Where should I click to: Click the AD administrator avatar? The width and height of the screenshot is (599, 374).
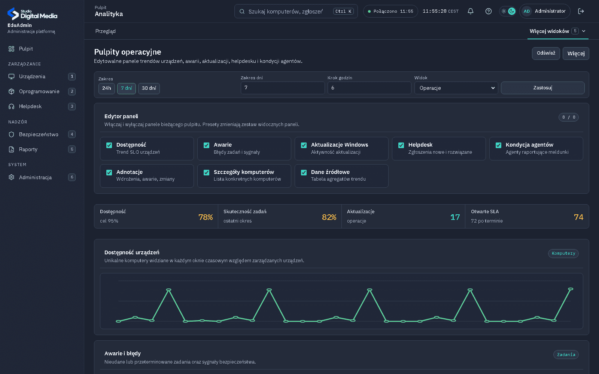[527, 11]
